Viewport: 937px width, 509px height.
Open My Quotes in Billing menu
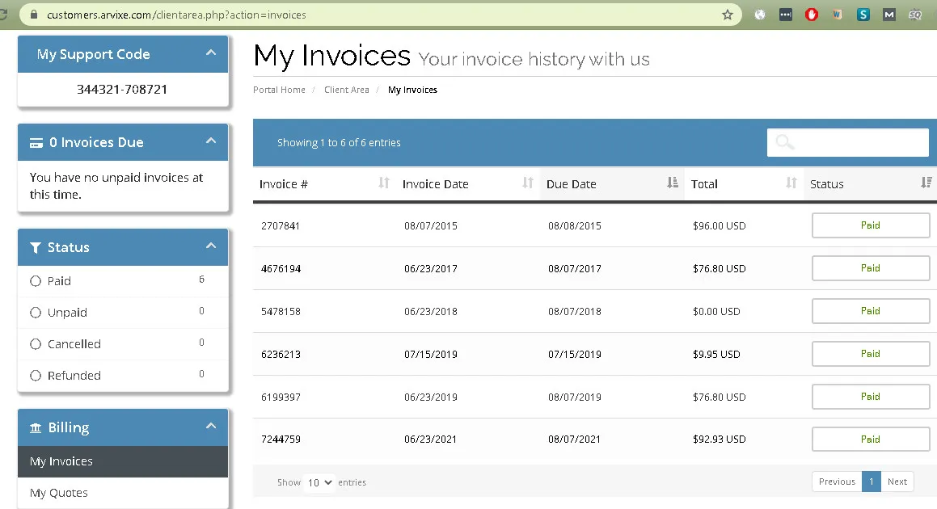click(x=59, y=493)
